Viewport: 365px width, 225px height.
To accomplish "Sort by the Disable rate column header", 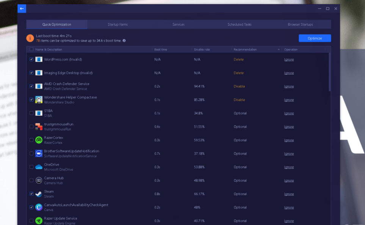I will coord(202,49).
